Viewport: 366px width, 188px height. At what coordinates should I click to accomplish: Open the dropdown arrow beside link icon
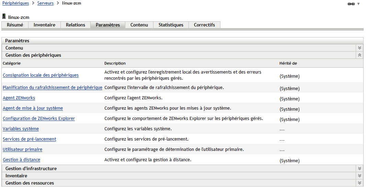(359, 4)
